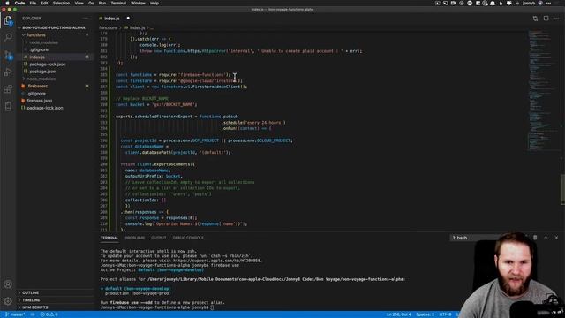Click the master branch indicator in status bar
The image size is (565, 318).
point(15,314)
